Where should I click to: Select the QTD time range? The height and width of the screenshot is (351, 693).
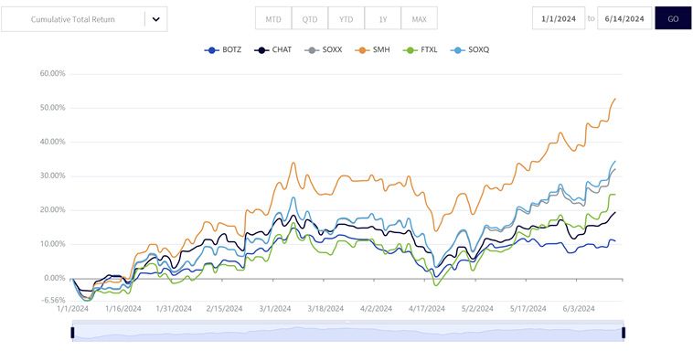coord(310,19)
